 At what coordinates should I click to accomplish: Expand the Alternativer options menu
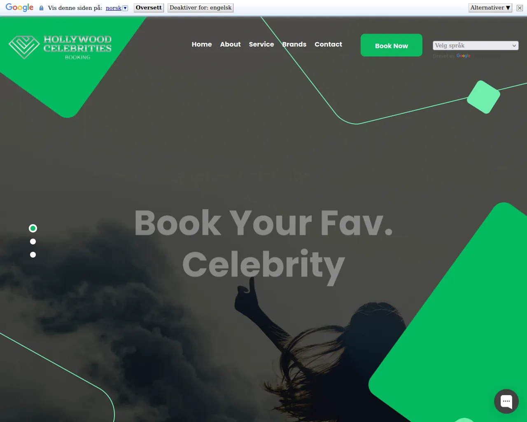(x=490, y=8)
